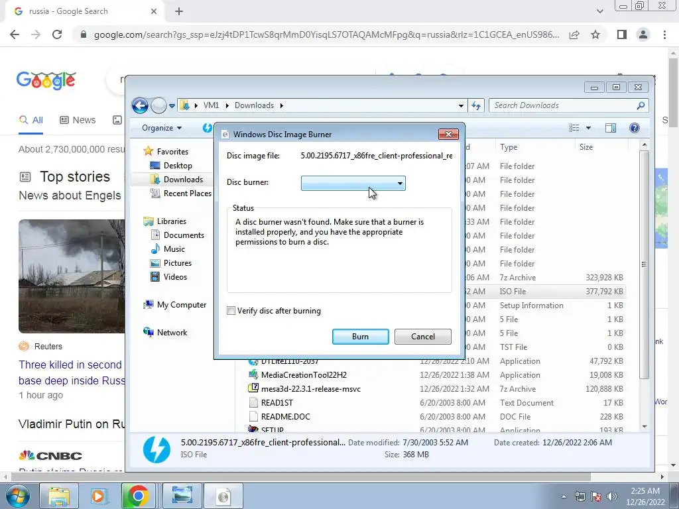Open Desktop in the navigation pane
This screenshot has height=509, width=679.
click(x=178, y=166)
